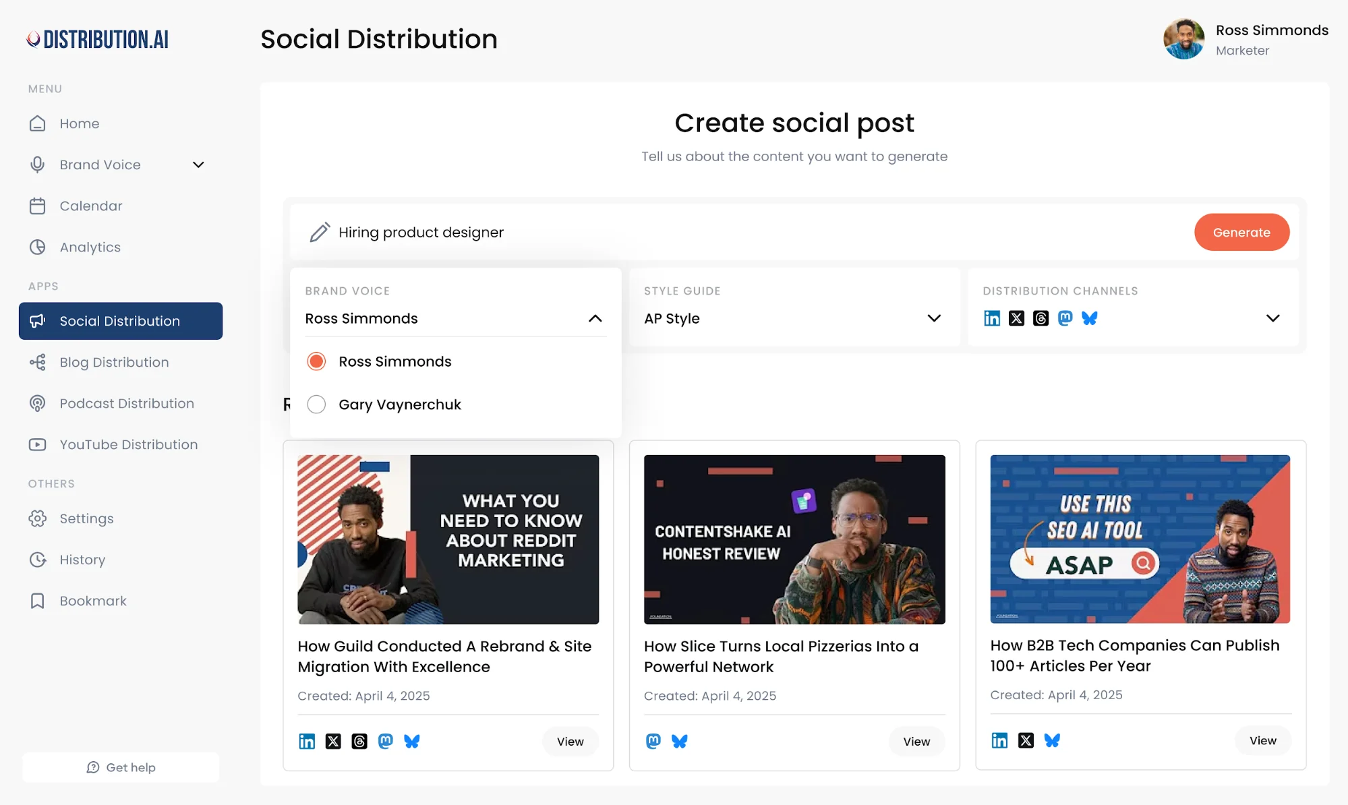Click the Ross Simmonds profile avatar
1348x805 pixels.
click(x=1183, y=39)
